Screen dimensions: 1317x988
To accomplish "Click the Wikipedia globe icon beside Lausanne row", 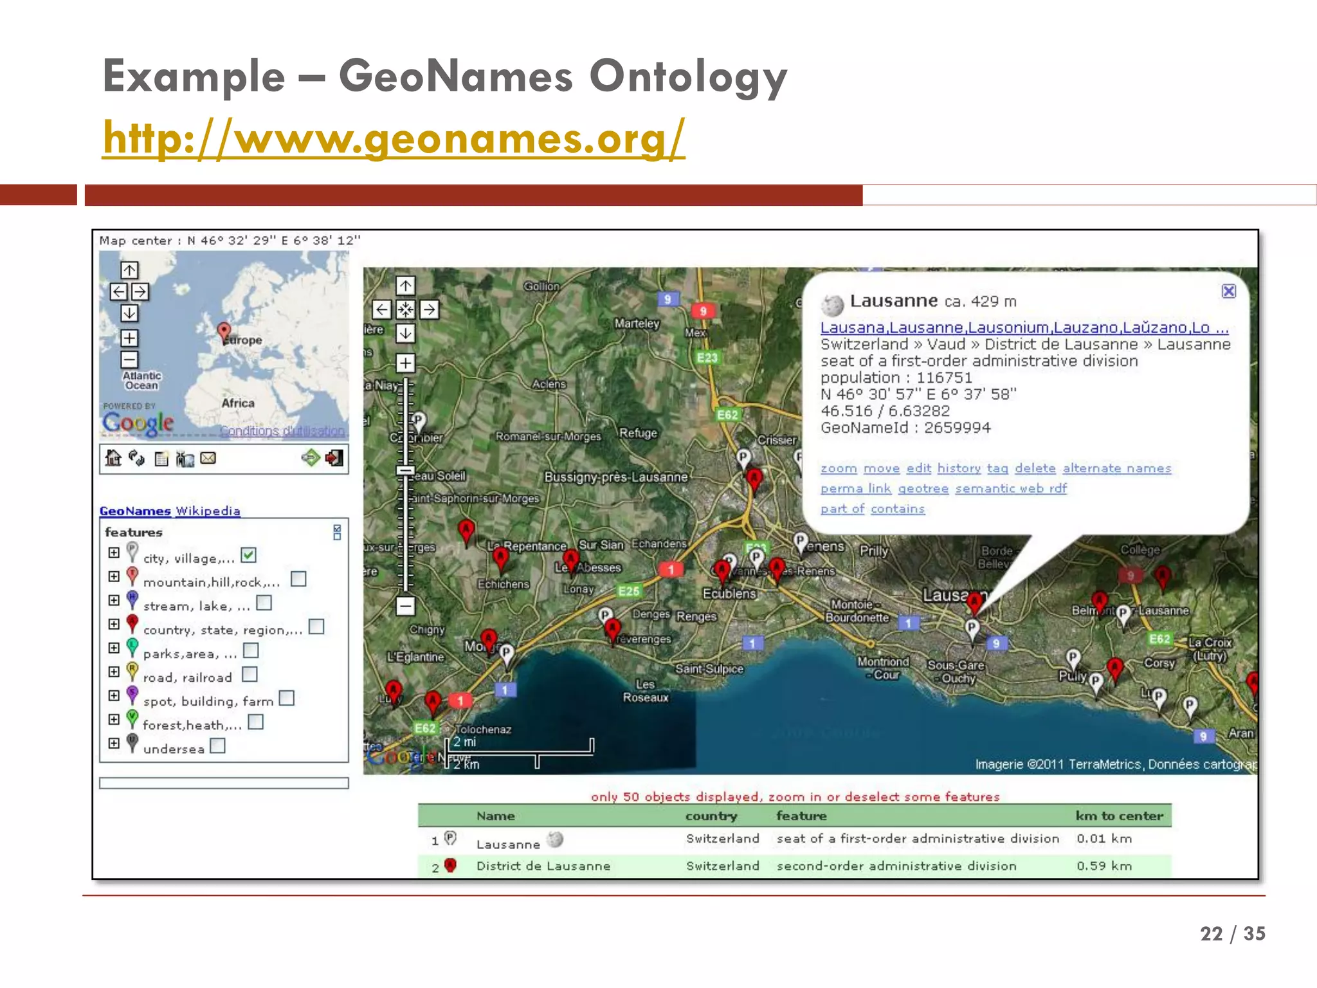I will click(555, 839).
